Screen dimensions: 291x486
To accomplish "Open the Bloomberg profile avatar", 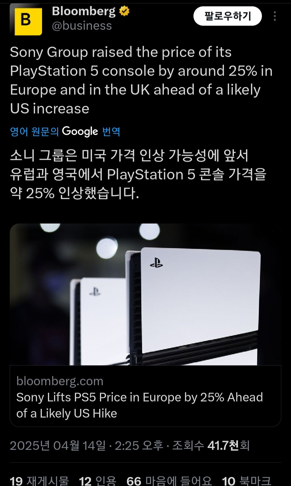I will pyautogui.click(x=26, y=20).
